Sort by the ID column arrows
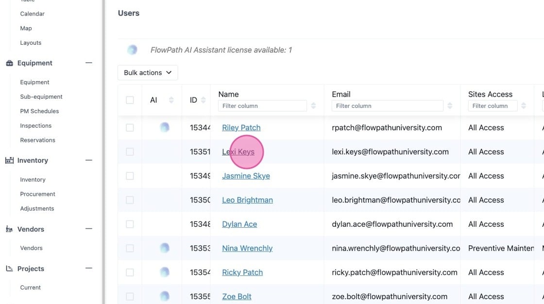 204,100
